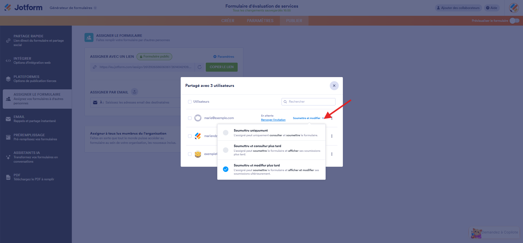Click Copier le lien button

(222, 67)
